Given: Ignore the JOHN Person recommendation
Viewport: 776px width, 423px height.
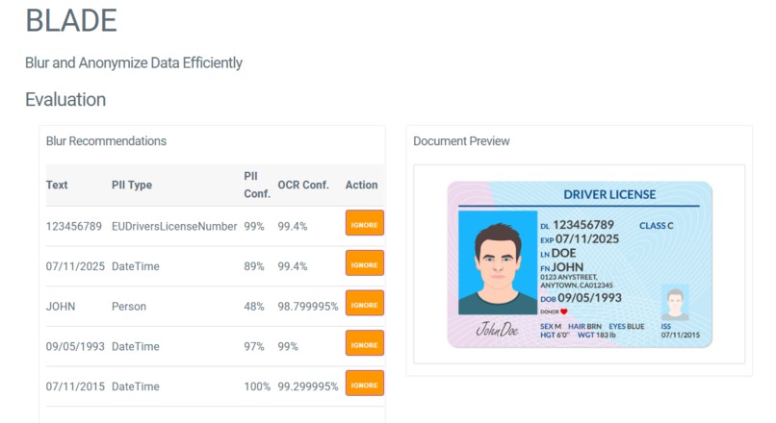Looking at the screenshot, I should (365, 303).
